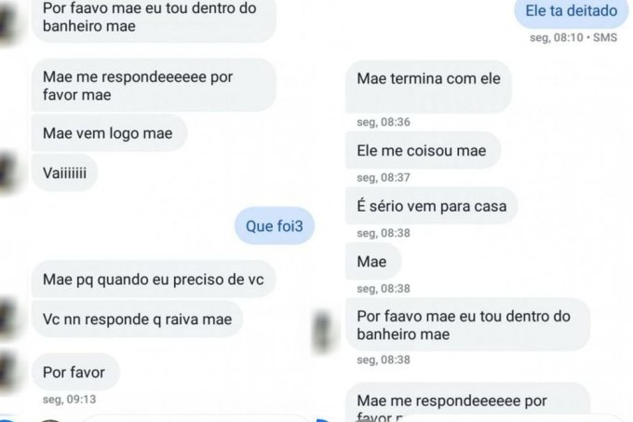This screenshot has width=633, height=422.
Task: Tap the right-column 'Por faavo mae eu tou dentro' message
Action: pyautogui.click(x=468, y=325)
